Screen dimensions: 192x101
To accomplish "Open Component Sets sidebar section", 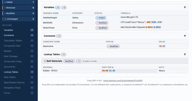I will pyautogui.click(x=19, y=46).
